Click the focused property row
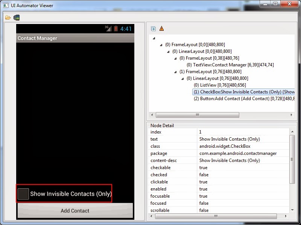Screen dimensions: 301x225 coord(219,203)
